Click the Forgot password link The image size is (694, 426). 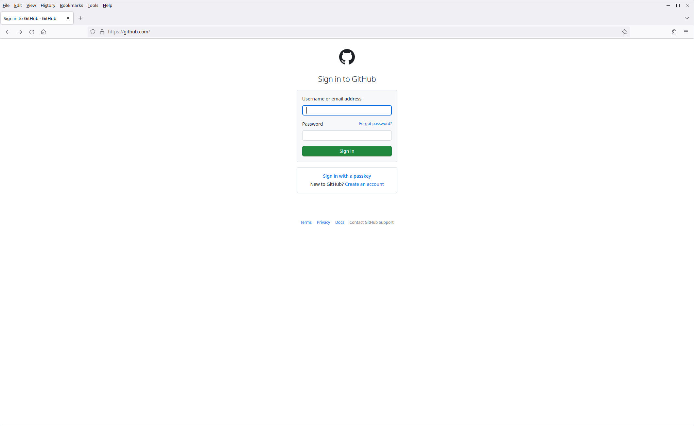[x=375, y=123]
